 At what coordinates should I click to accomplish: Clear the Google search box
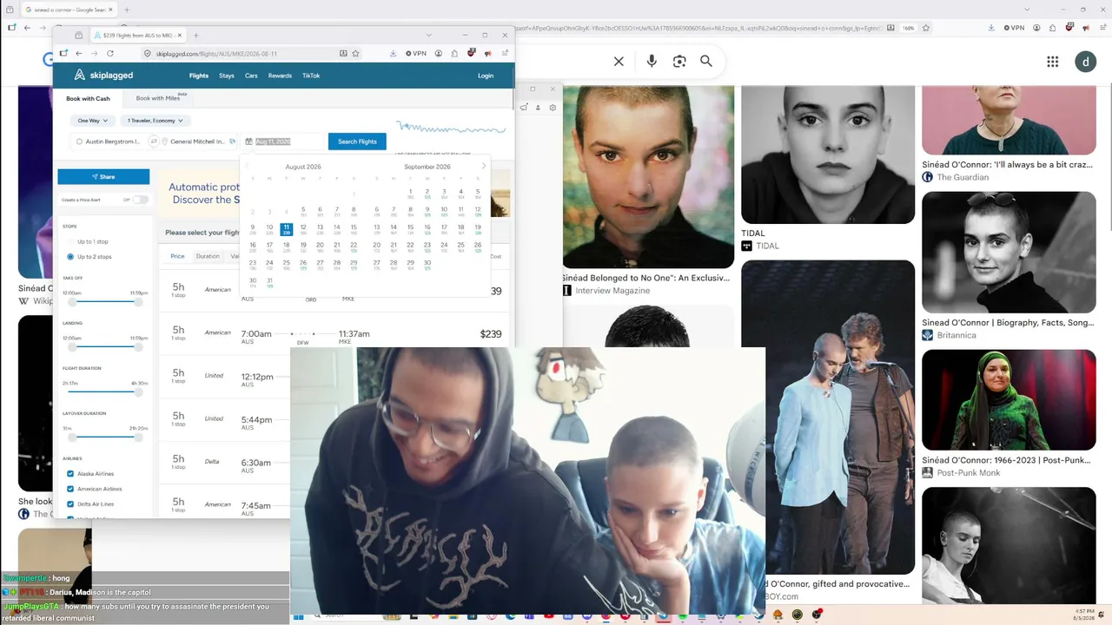(x=619, y=62)
